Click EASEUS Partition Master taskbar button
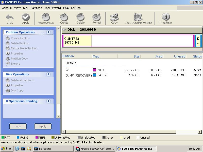This screenshot has height=152, width=203. [136, 149]
